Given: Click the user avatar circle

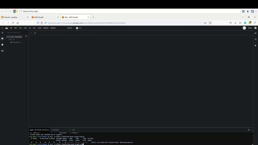Looking at the screenshot, I should [x=244, y=28].
